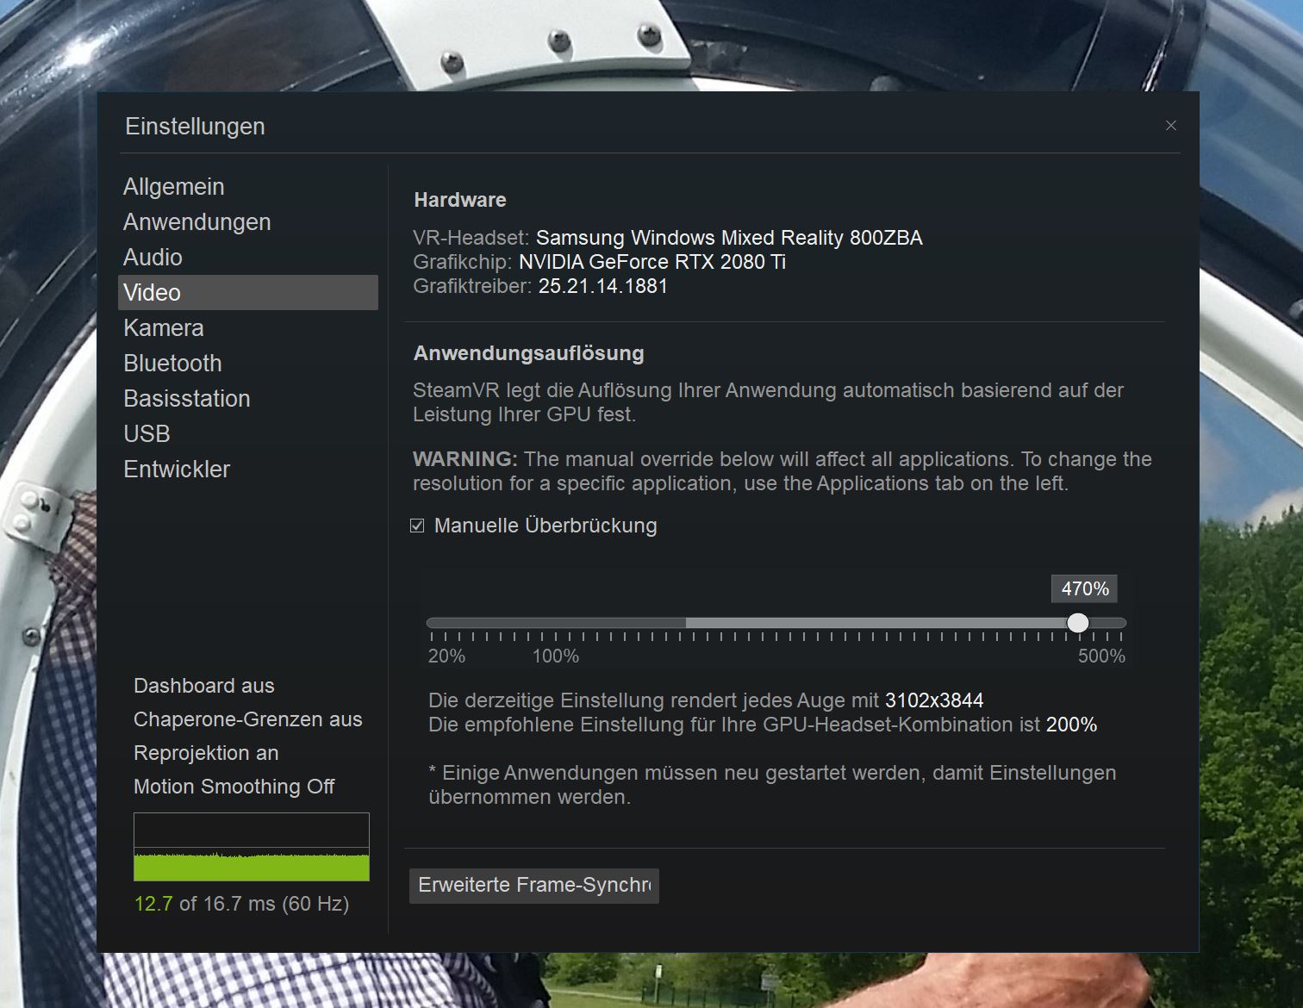Click the Anwendungsauflösung section heading
The width and height of the screenshot is (1303, 1008).
pos(529,353)
